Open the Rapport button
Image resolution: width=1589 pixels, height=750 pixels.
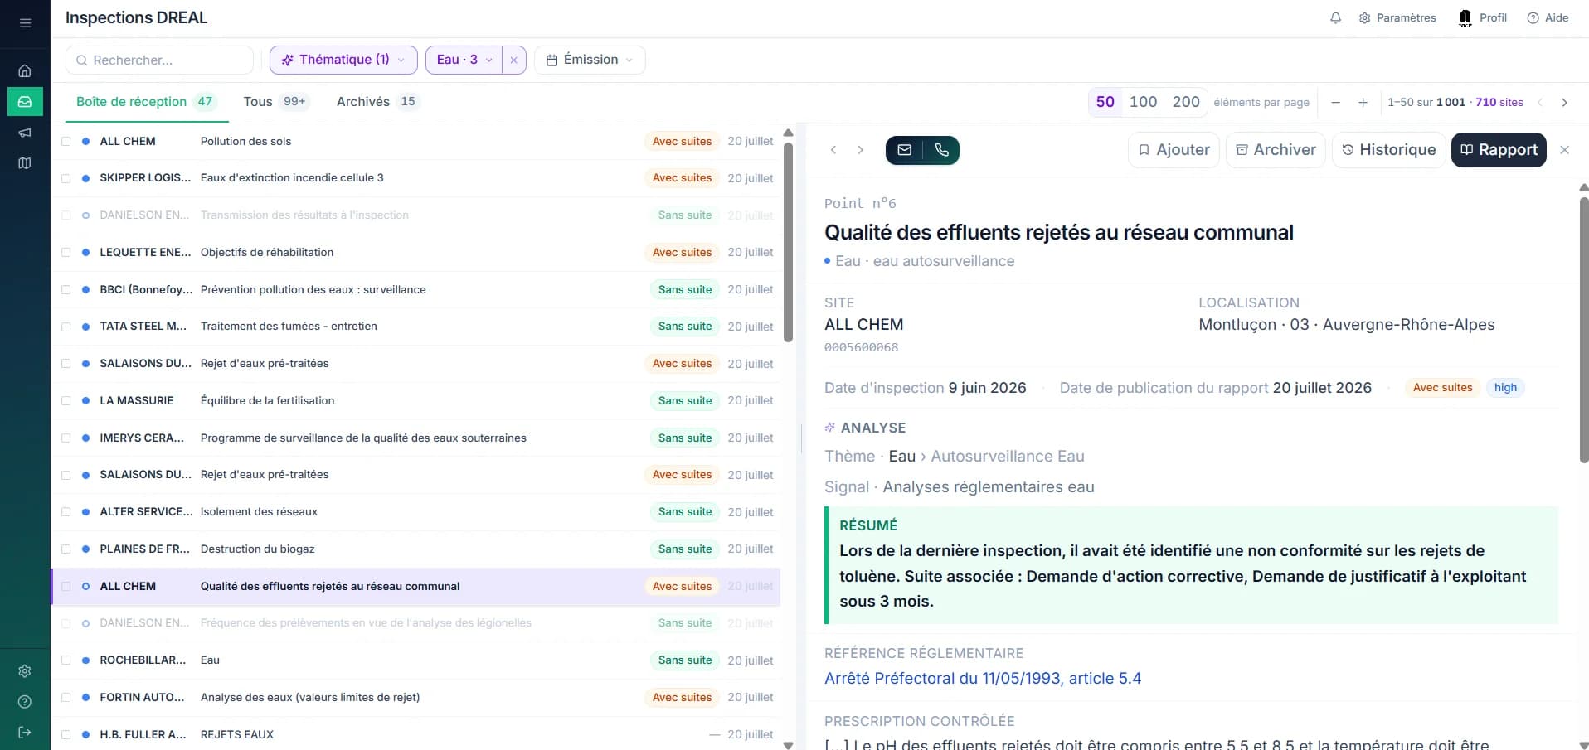click(x=1499, y=150)
